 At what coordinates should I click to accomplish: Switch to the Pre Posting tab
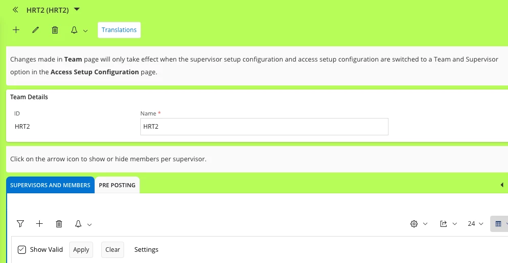117,185
